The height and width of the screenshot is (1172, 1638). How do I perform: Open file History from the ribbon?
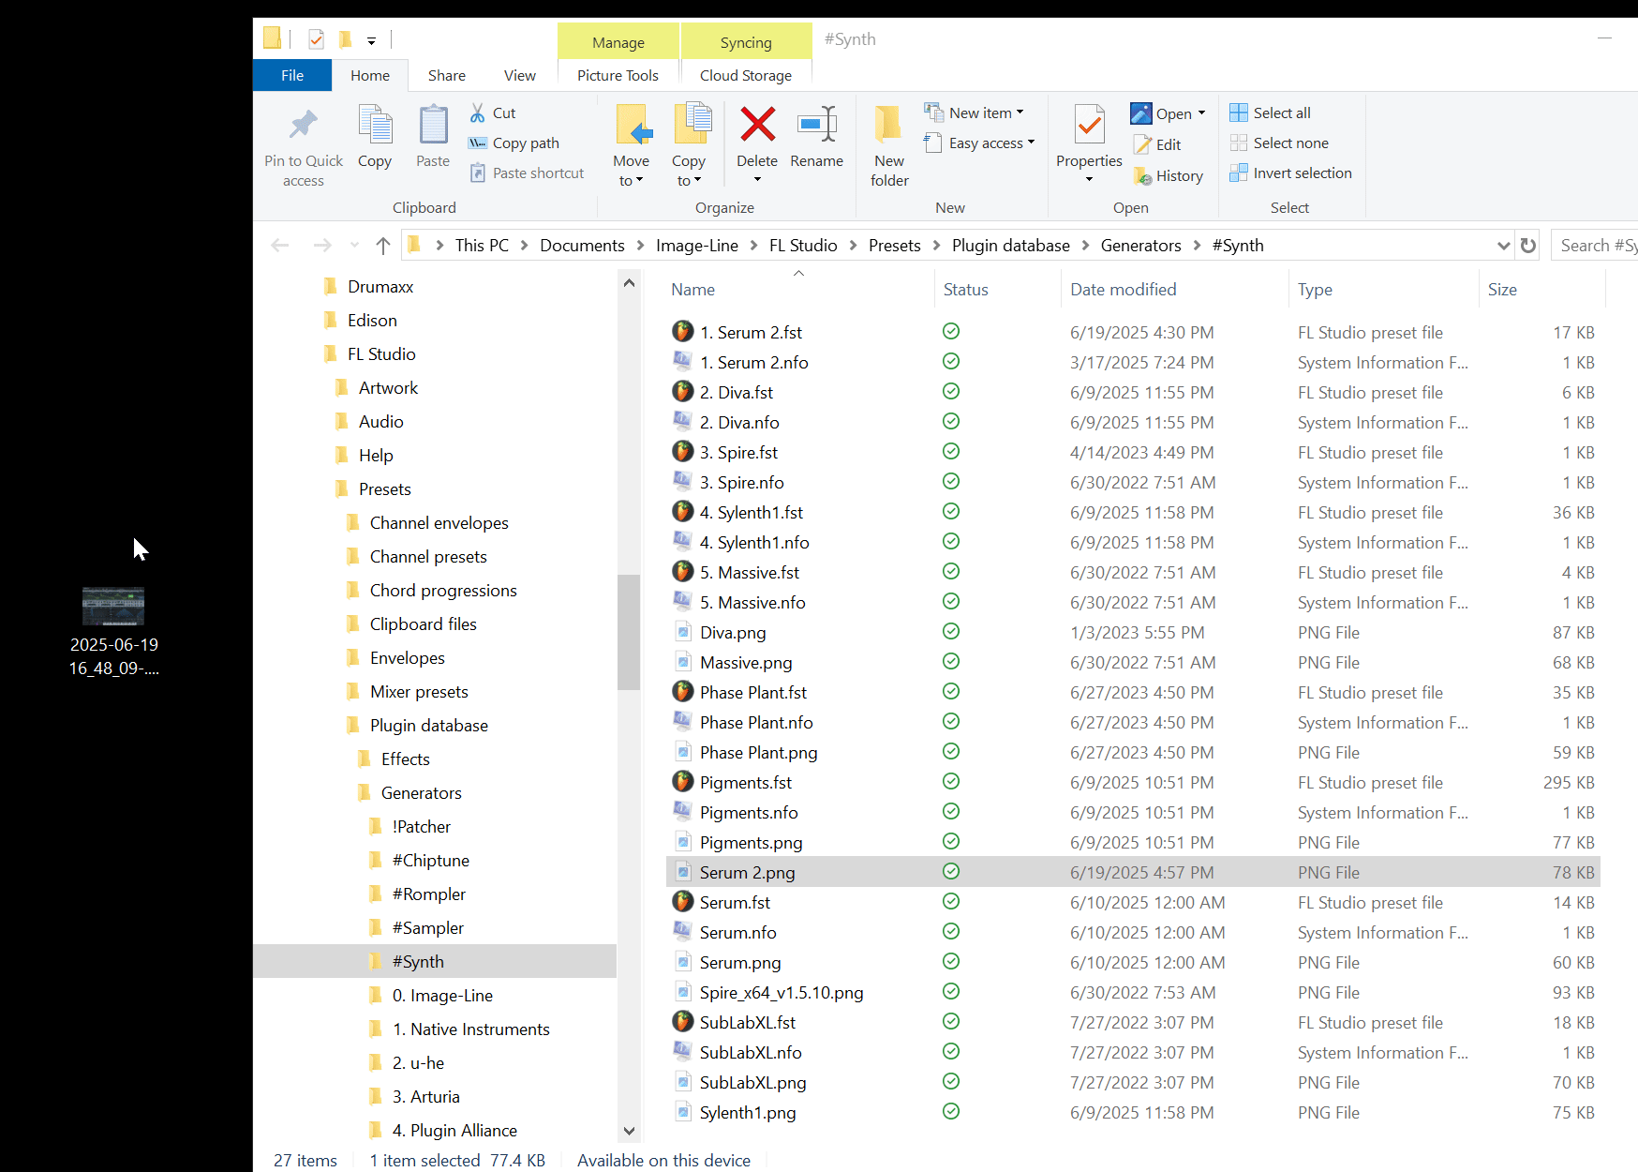(1168, 175)
